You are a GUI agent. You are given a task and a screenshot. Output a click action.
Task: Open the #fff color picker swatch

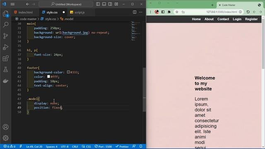48,77
